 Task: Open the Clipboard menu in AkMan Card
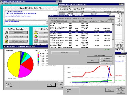(x=65, y=6)
